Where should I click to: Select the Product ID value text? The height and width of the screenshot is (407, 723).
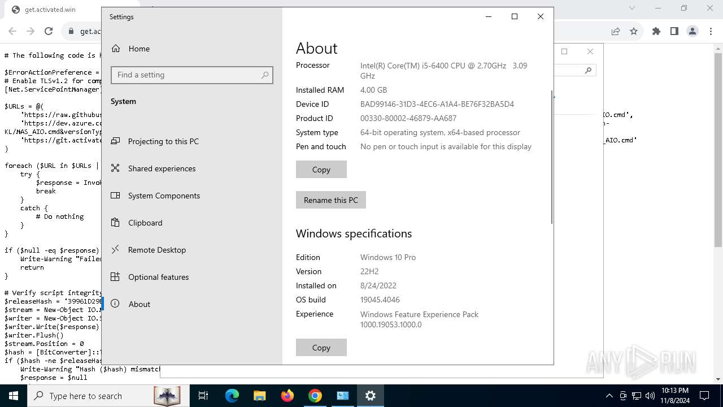(408, 118)
